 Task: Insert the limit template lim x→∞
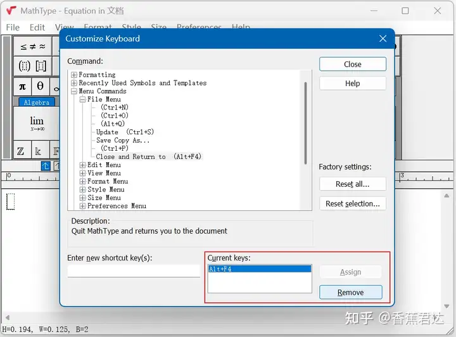pos(37,124)
